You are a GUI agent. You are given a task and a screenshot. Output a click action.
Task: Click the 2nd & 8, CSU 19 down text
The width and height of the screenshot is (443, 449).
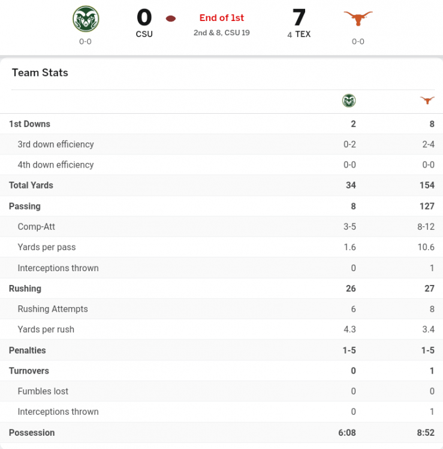[222, 32]
